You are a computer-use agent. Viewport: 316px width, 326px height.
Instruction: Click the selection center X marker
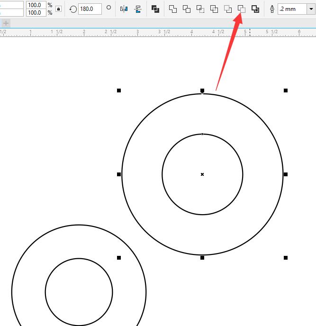click(x=202, y=174)
